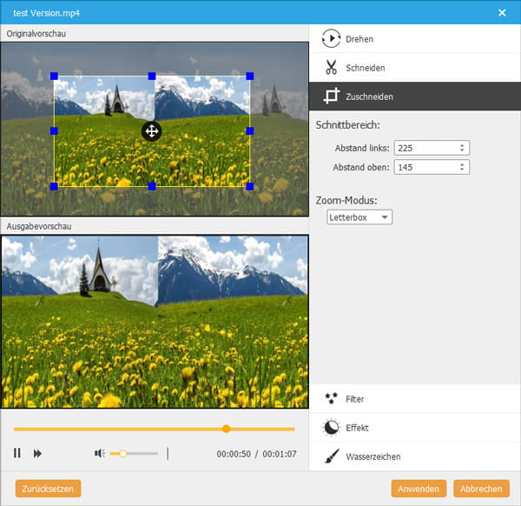Screen dimensions: 521x506
Task: Select the Zuschneiden section label
Action: 369,97
